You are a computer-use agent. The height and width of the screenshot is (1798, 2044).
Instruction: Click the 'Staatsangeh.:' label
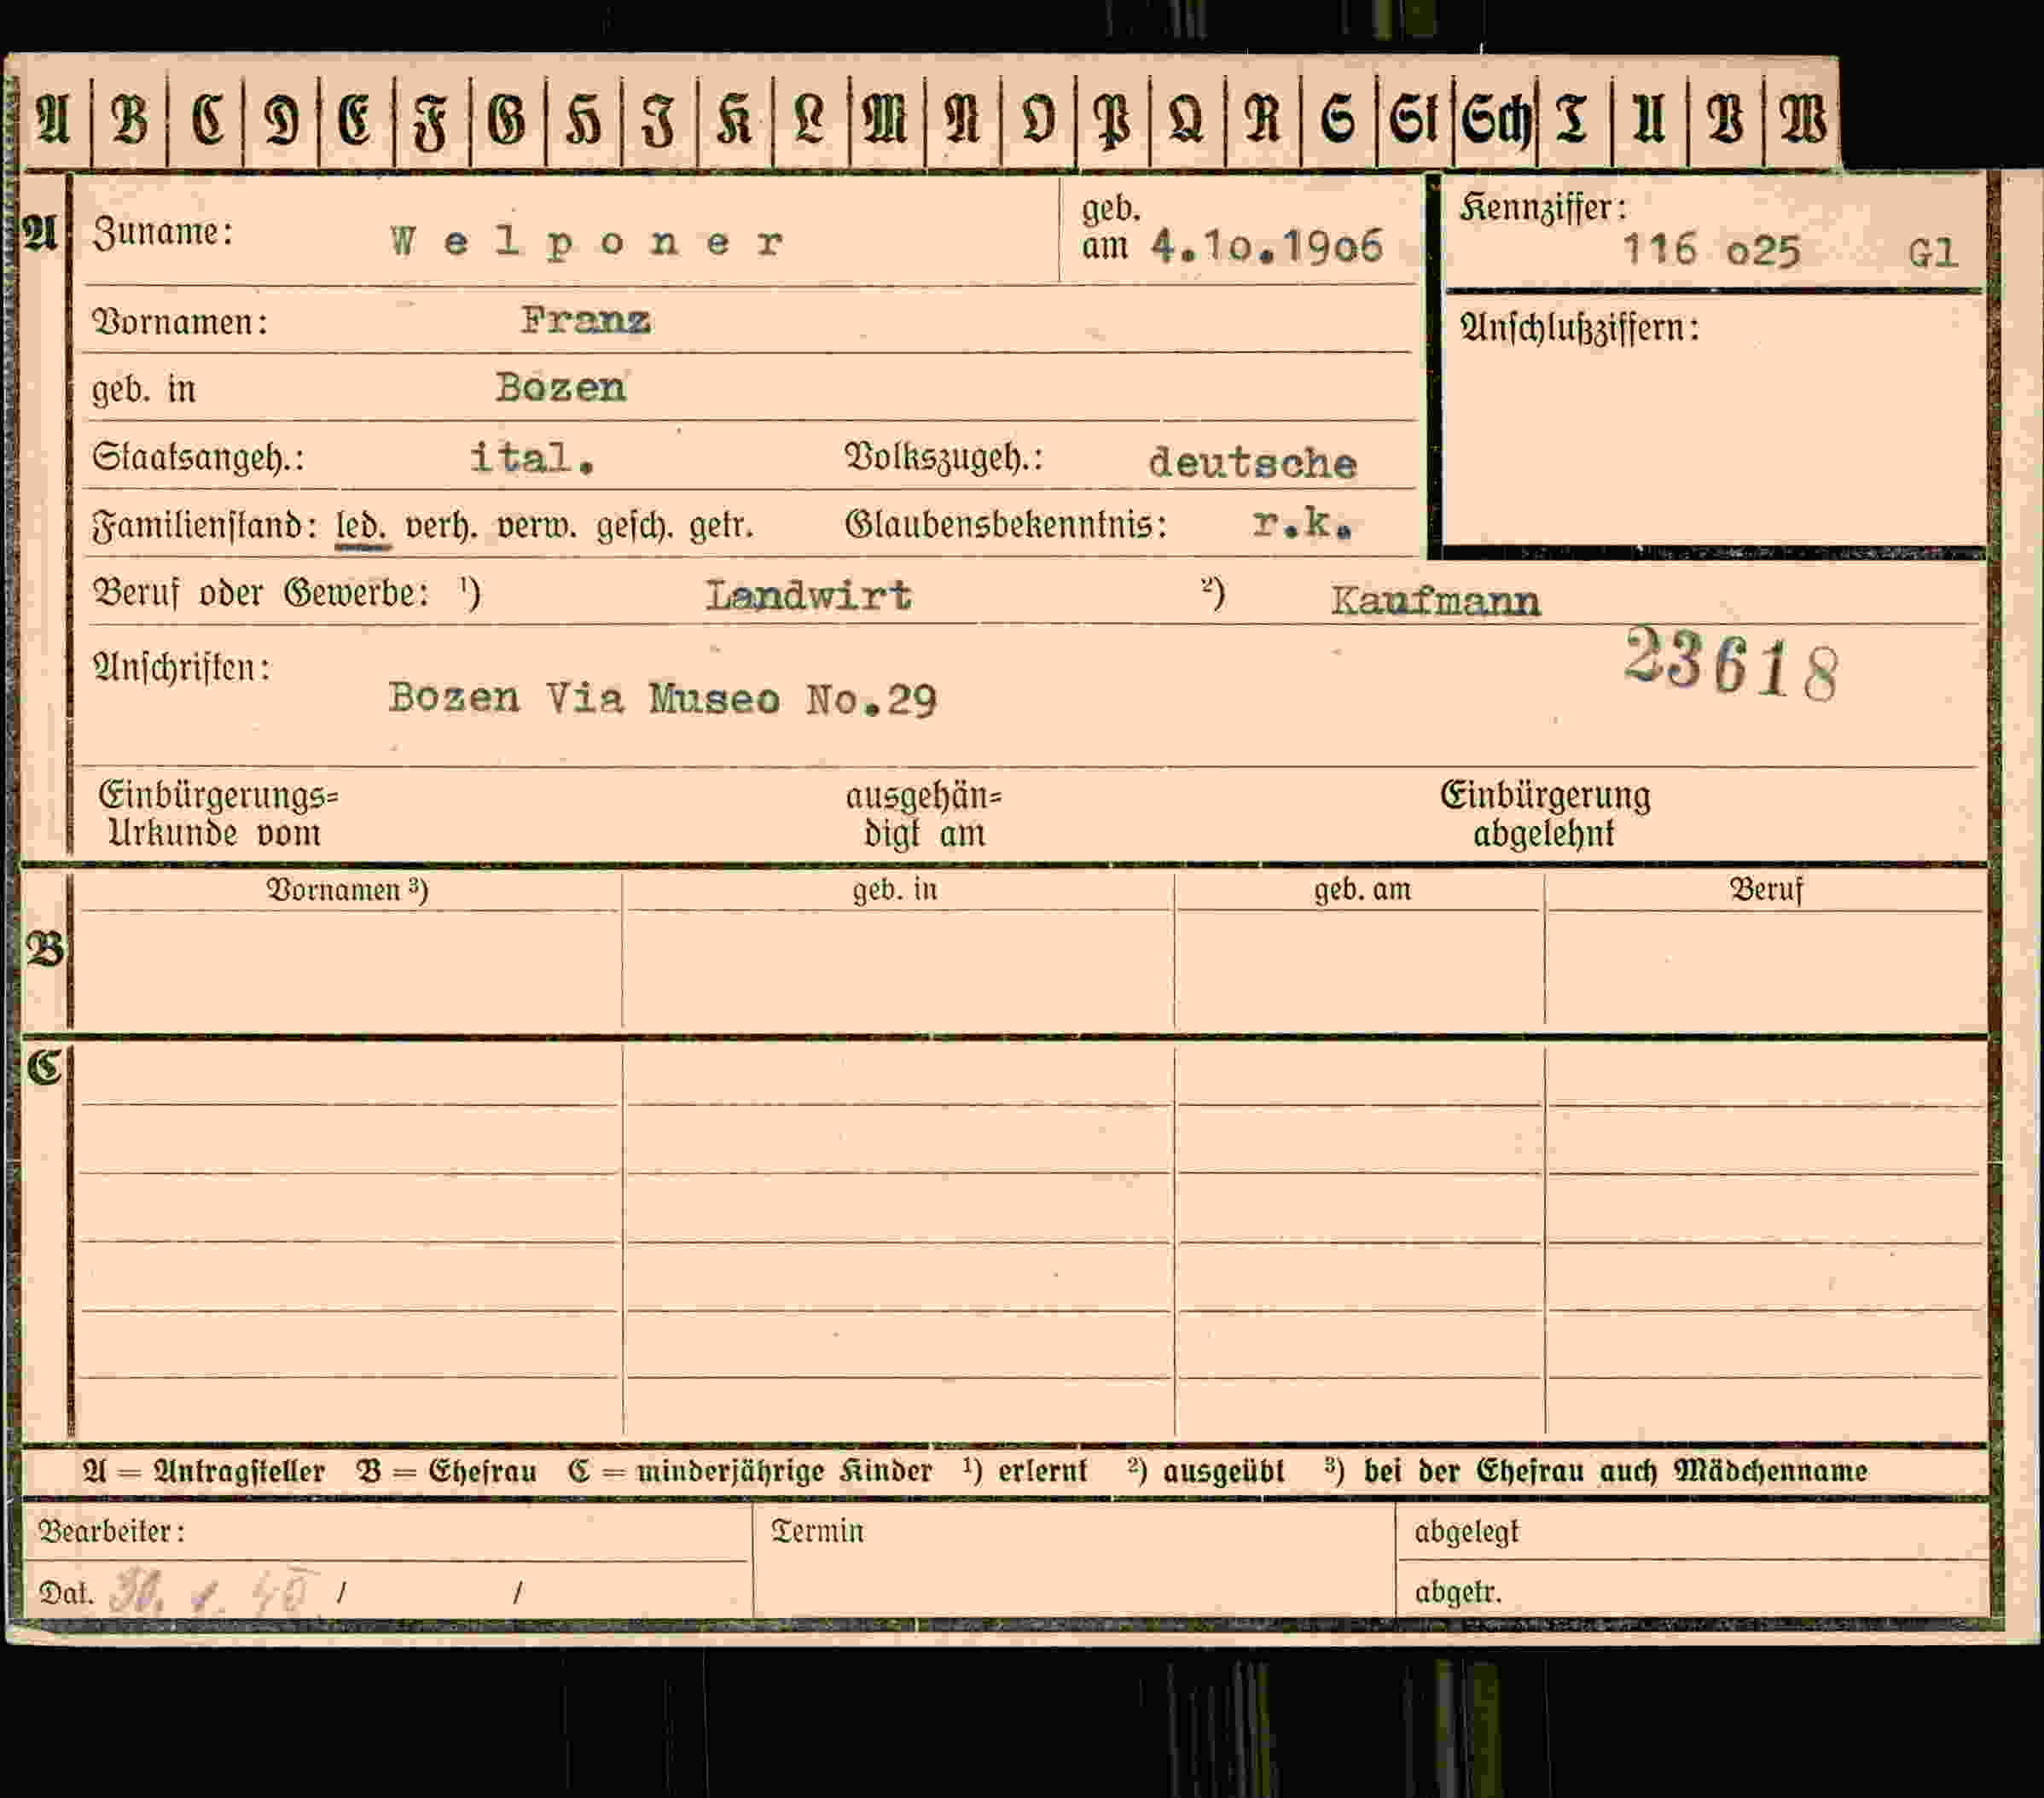[198, 458]
